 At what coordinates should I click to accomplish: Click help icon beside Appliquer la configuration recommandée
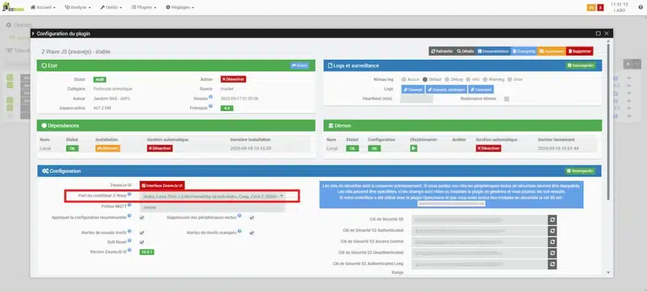[129, 216]
